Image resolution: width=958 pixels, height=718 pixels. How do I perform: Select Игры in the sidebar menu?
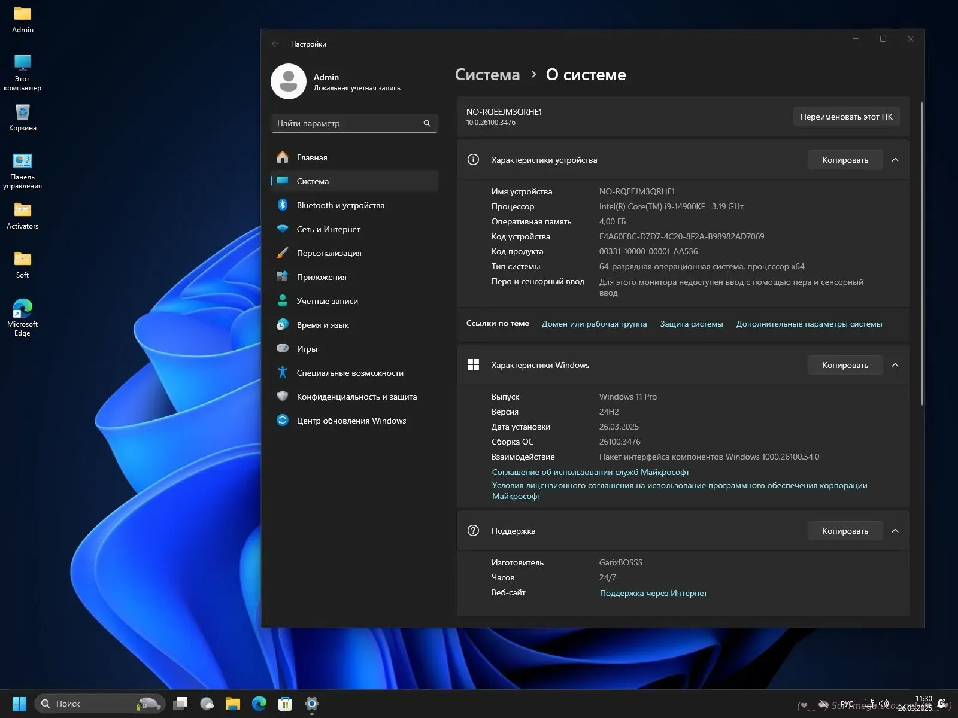[x=307, y=349]
